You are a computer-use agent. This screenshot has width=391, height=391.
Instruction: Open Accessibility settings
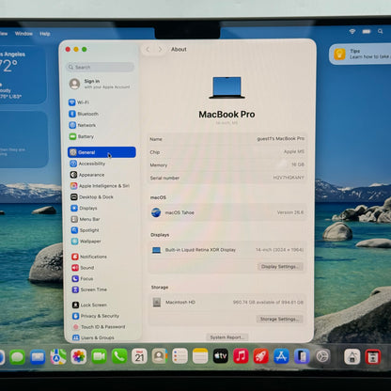(x=87, y=164)
